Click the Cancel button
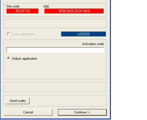This screenshot has width=147, height=120. coord(28,112)
